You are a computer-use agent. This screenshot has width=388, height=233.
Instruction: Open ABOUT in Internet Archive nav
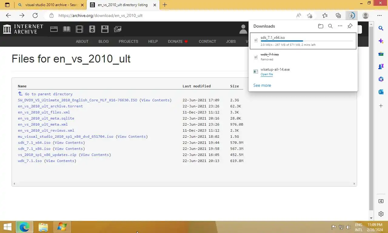[82, 42]
